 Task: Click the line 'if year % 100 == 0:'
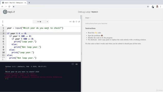[x=20, y=36]
